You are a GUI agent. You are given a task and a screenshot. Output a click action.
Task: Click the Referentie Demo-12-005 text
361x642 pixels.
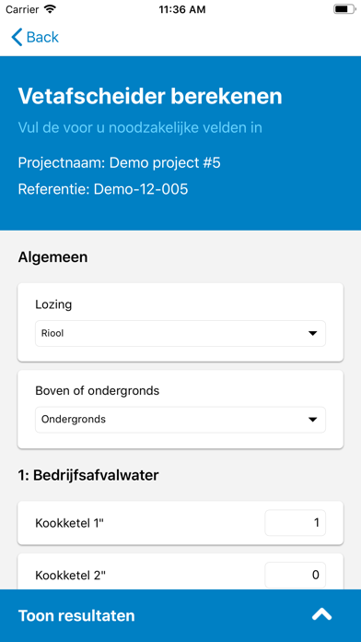coord(103,189)
